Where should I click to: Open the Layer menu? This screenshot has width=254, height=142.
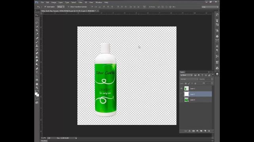click(x=61, y=2)
